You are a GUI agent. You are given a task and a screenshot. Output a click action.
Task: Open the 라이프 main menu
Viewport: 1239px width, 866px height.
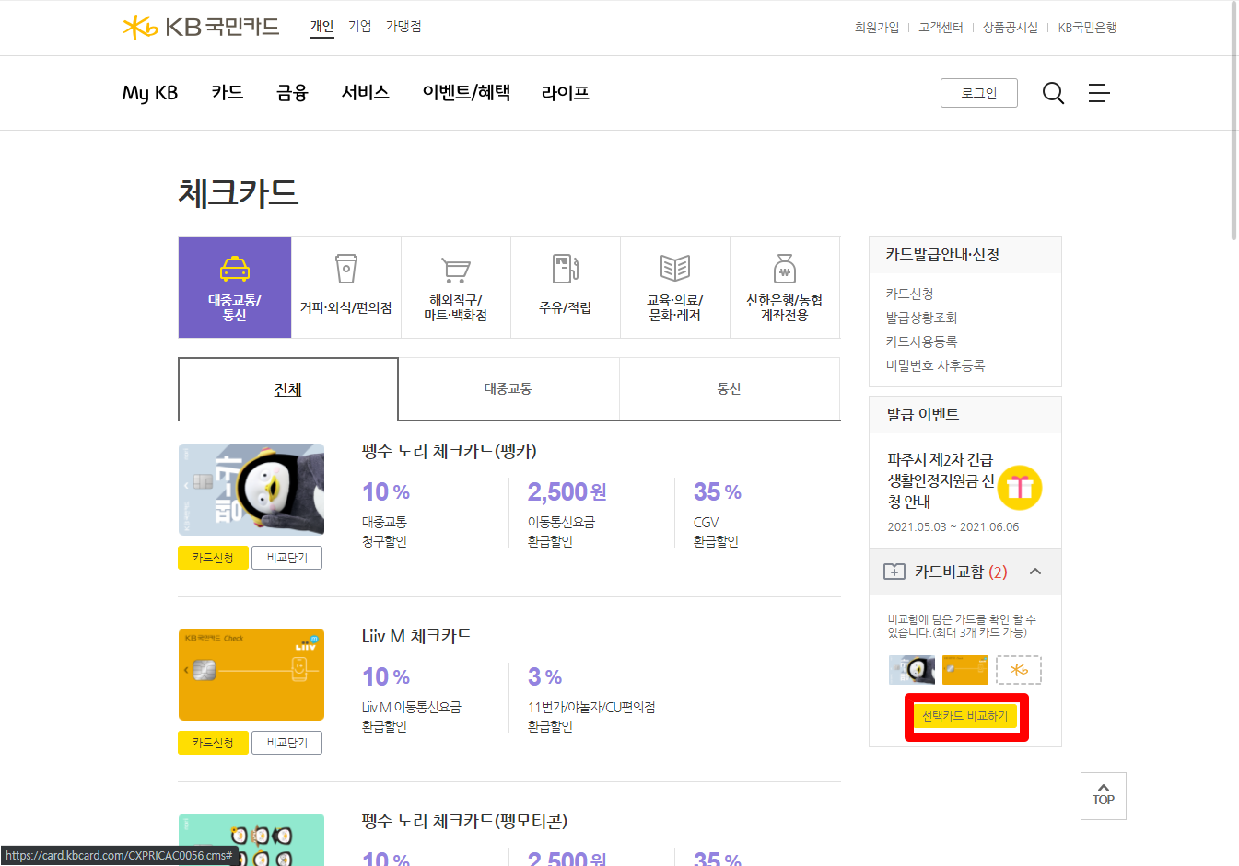[x=566, y=93]
